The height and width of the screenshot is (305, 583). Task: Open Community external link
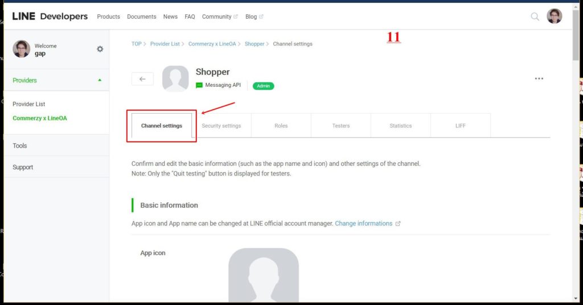point(220,16)
